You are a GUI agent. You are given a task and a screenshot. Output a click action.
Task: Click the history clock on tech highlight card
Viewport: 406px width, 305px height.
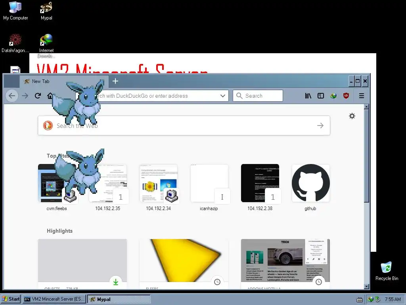click(x=319, y=282)
